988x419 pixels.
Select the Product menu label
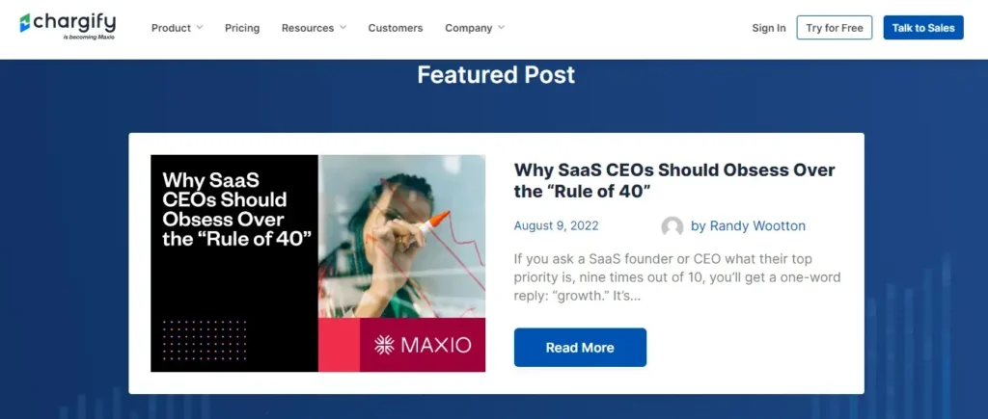tap(171, 28)
